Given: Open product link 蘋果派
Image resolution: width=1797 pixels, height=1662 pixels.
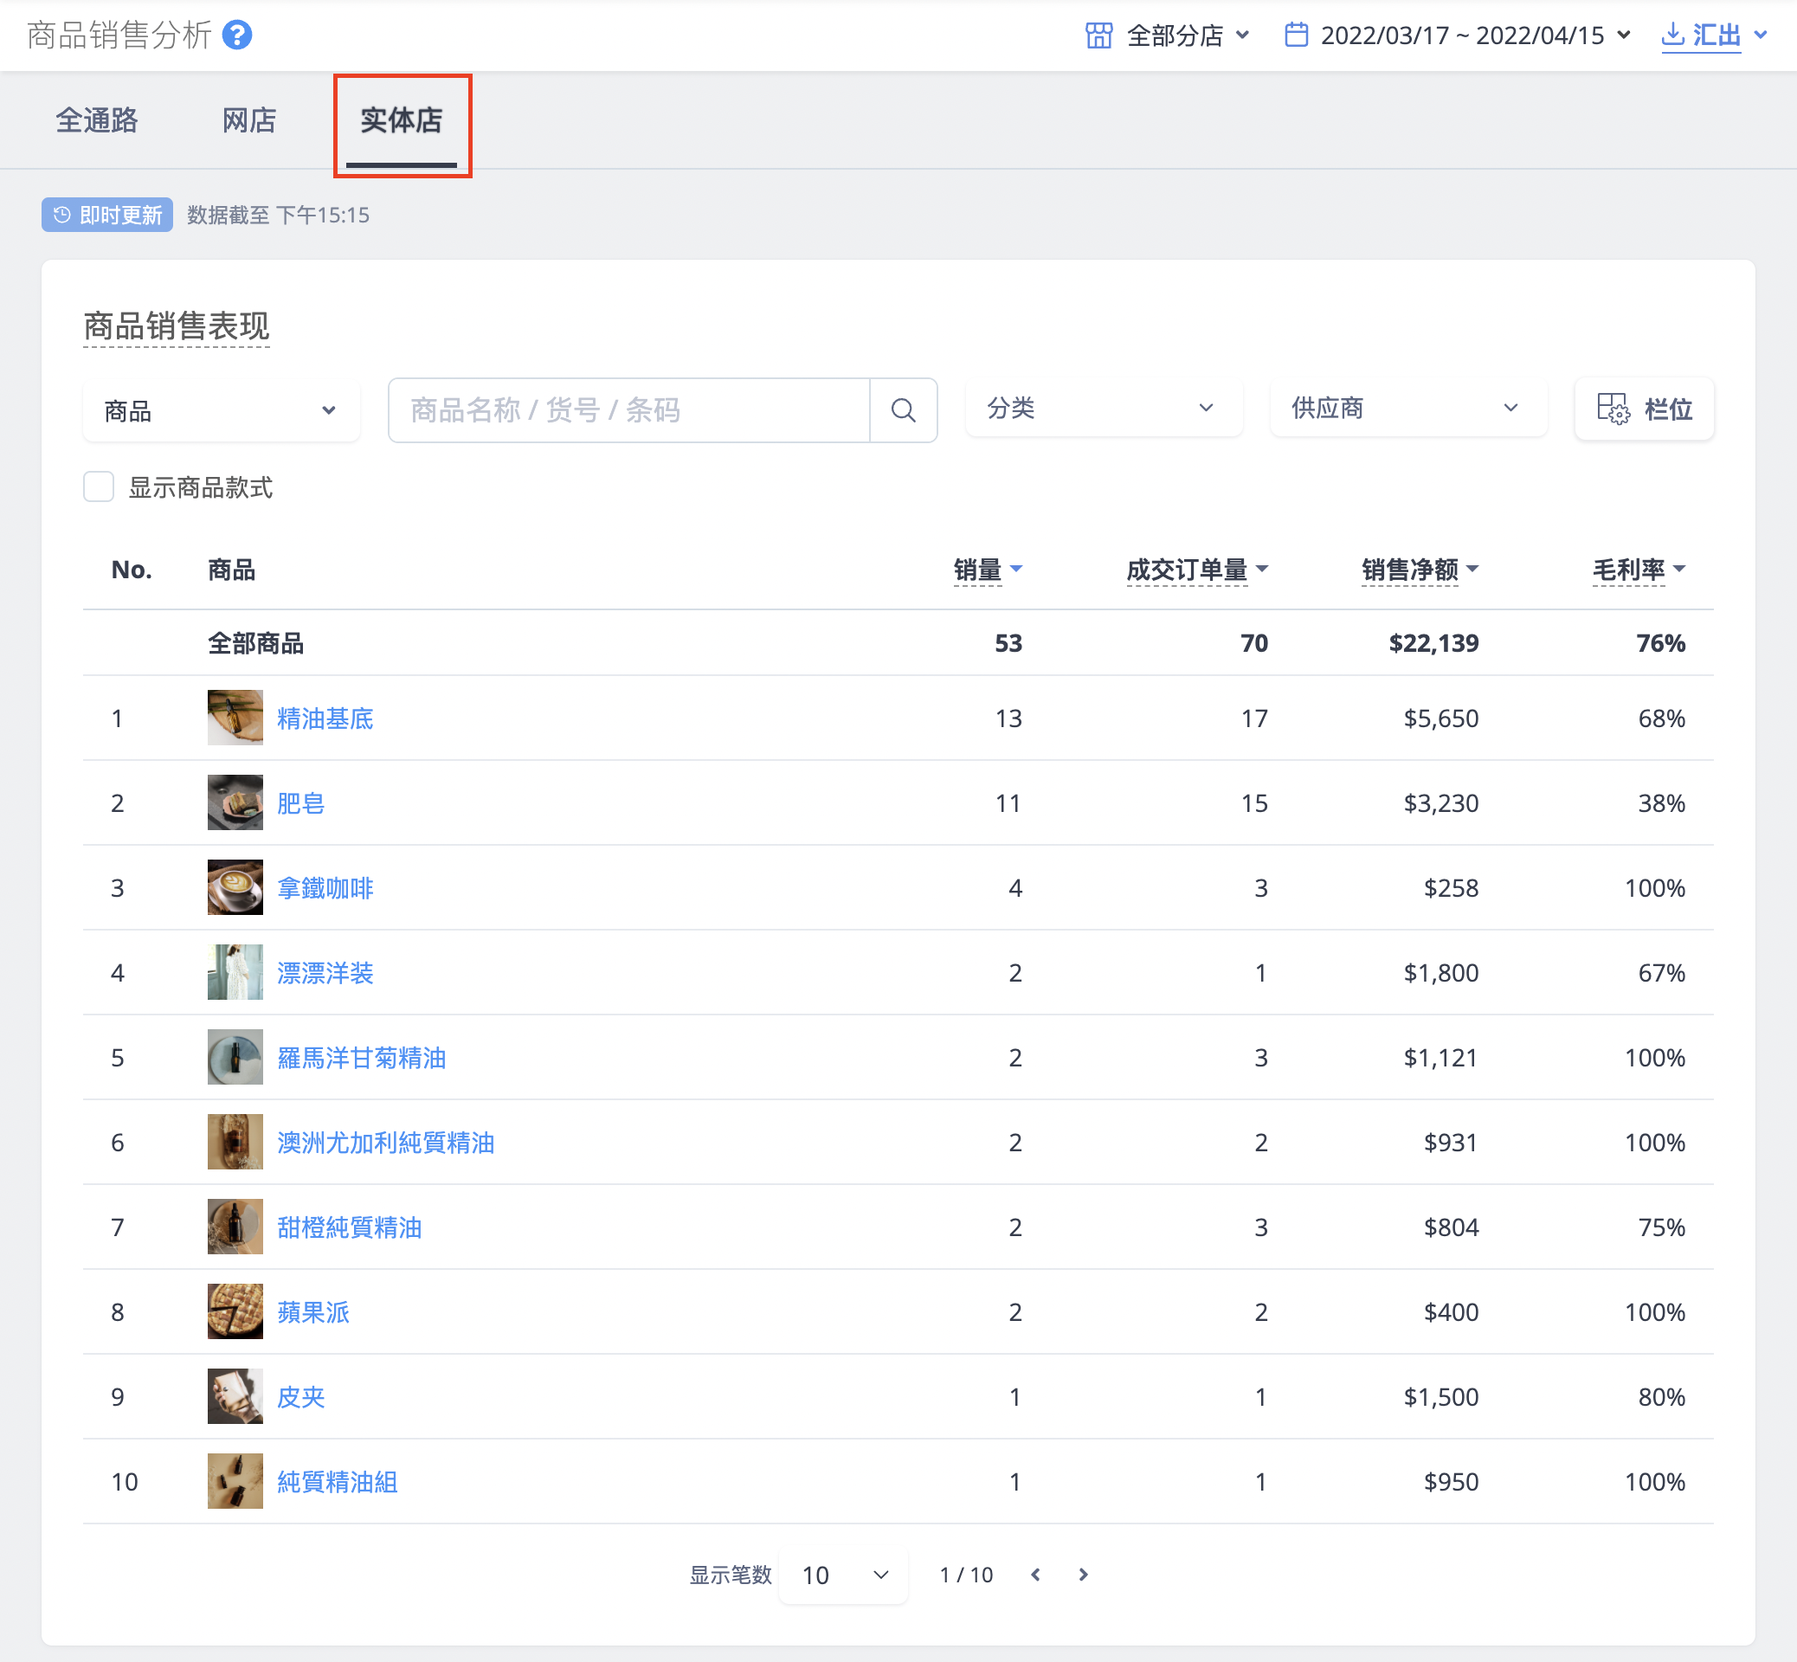Looking at the screenshot, I should (x=313, y=1311).
